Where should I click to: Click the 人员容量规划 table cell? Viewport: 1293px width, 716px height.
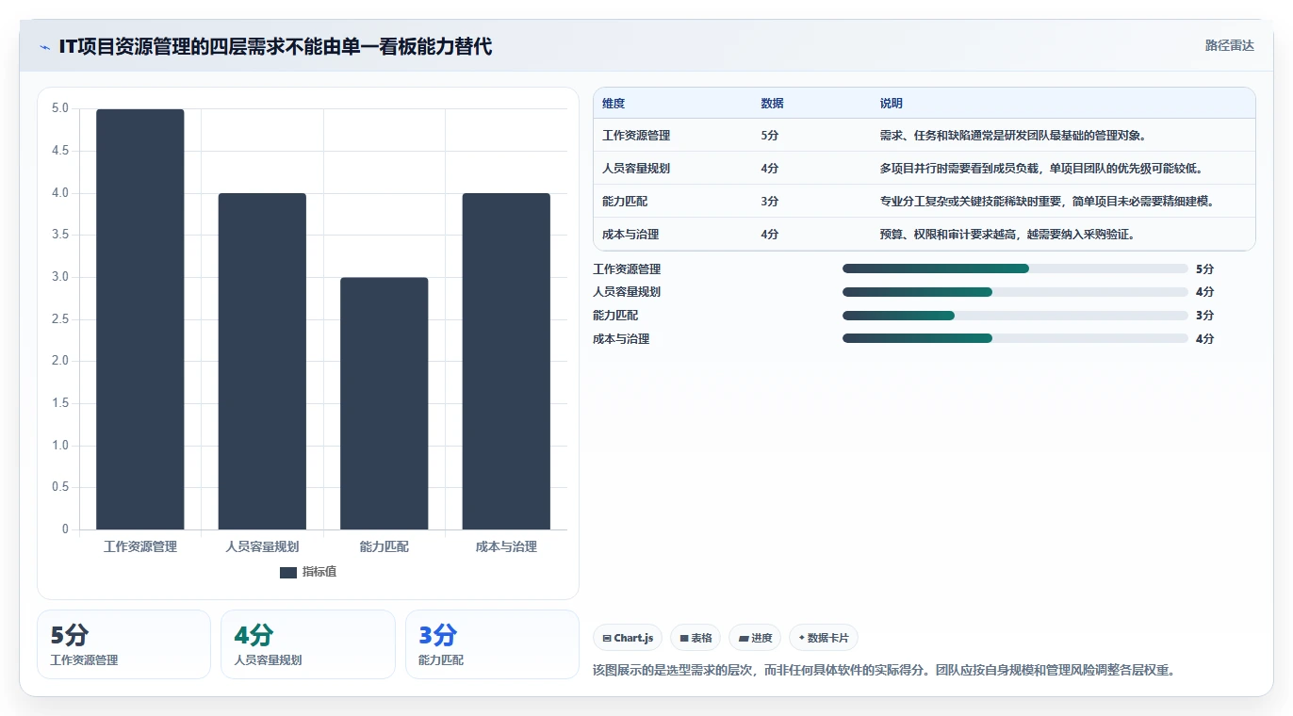point(636,169)
